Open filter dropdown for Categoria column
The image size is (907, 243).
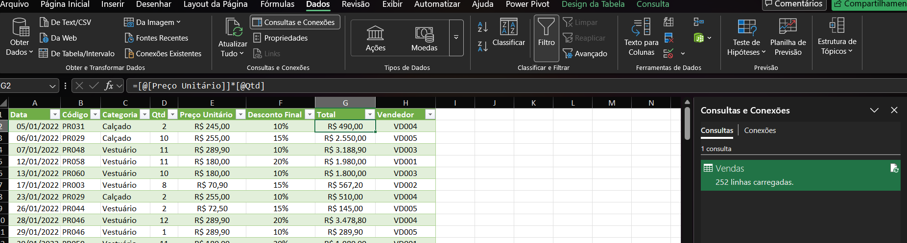[x=144, y=114]
